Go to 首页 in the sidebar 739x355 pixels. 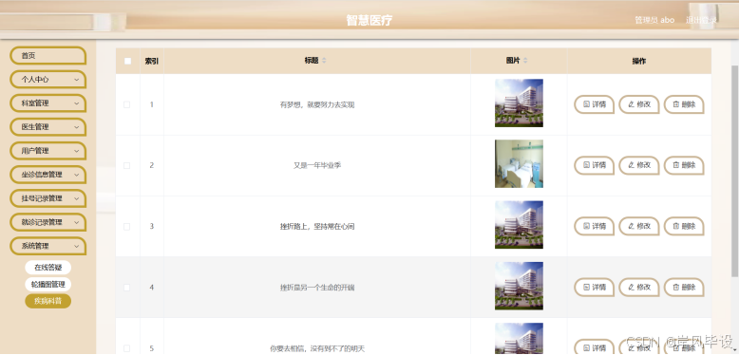48,56
